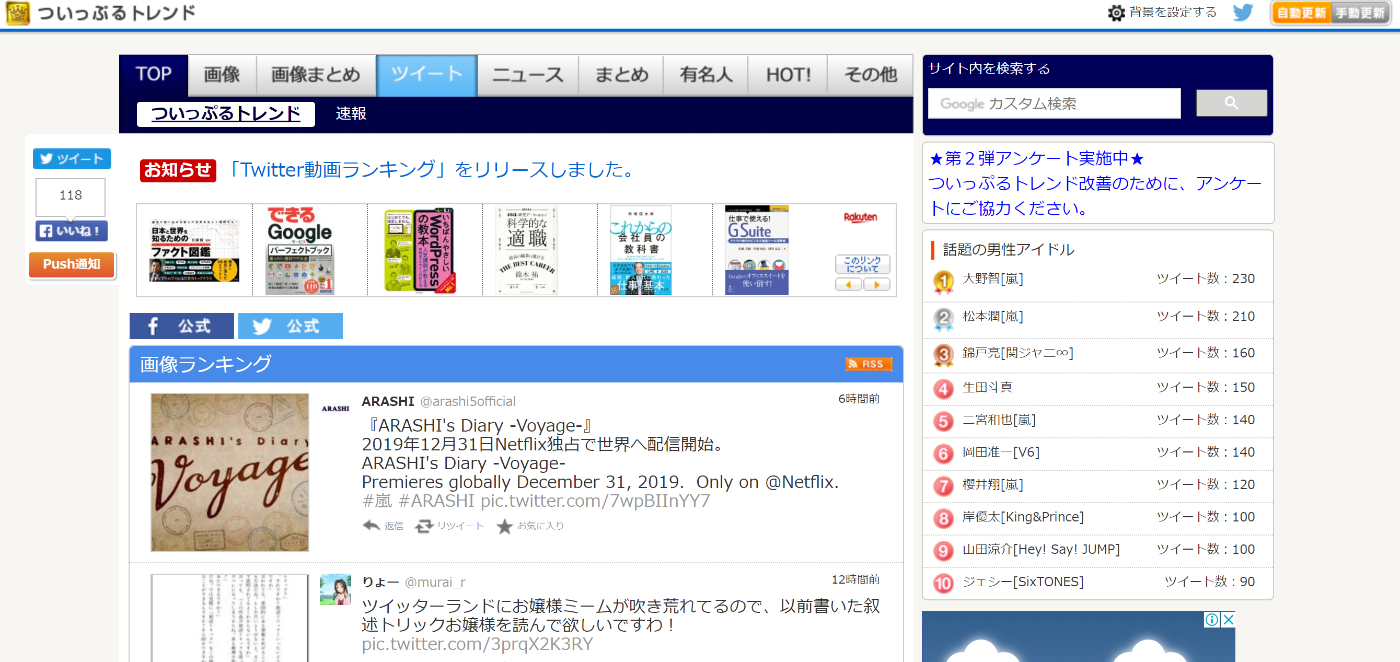Click the Facebook 公式 button

tap(181, 326)
